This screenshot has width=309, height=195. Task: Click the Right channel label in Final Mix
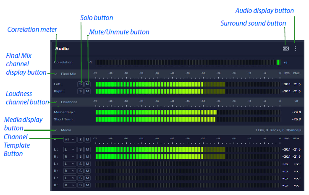click(59, 91)
